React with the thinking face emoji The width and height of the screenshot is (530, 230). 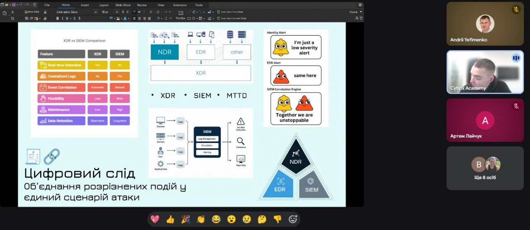pyautogui.click(x=262, y=219)
